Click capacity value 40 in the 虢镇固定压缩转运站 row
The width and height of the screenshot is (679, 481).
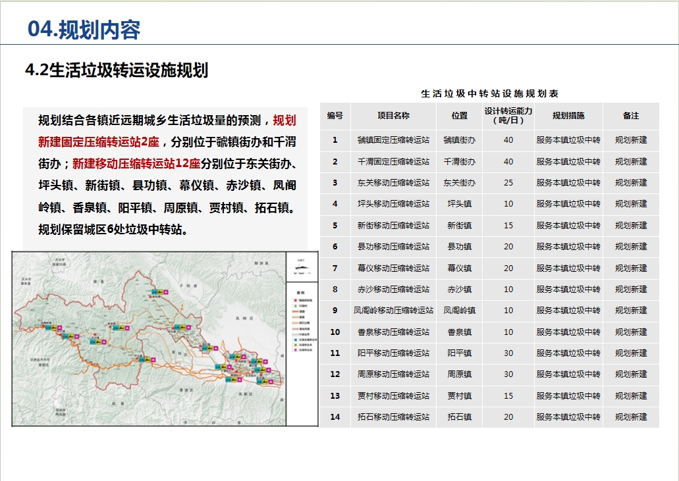[508, 140]
